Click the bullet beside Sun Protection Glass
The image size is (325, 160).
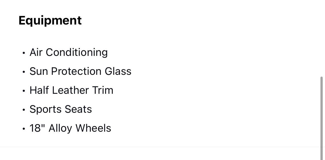pos(24,72)
